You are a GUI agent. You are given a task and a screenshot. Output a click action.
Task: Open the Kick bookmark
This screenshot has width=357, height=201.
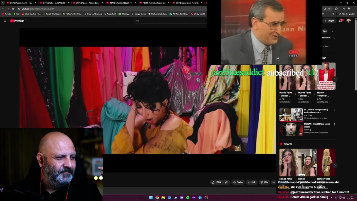[x=16, y=14]
